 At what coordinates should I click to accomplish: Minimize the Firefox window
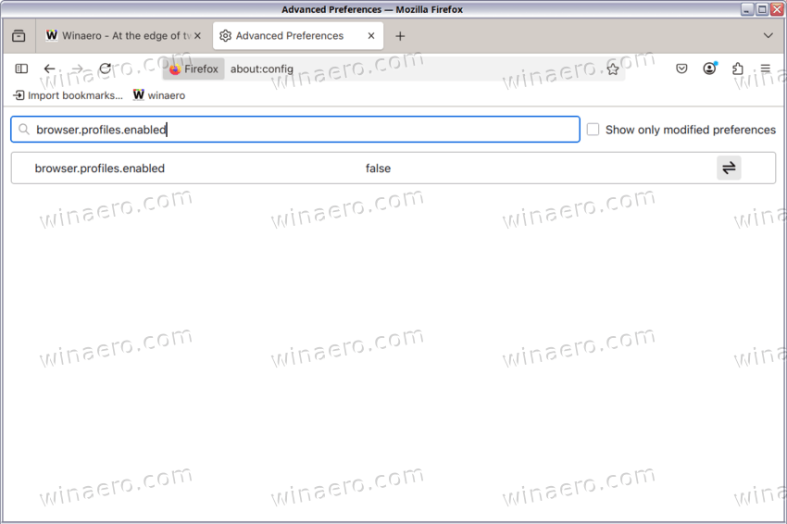point(747,9)
